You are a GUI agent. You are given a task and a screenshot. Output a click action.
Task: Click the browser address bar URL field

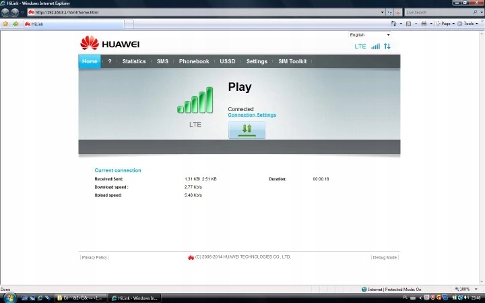click(202, 12)
